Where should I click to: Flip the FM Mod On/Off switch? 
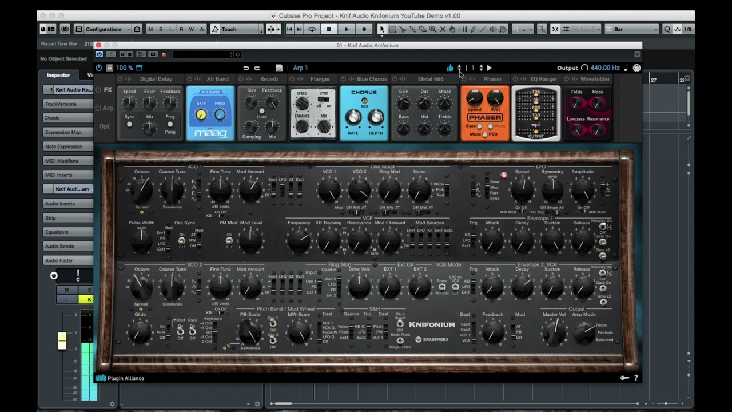tap(229, 241)
